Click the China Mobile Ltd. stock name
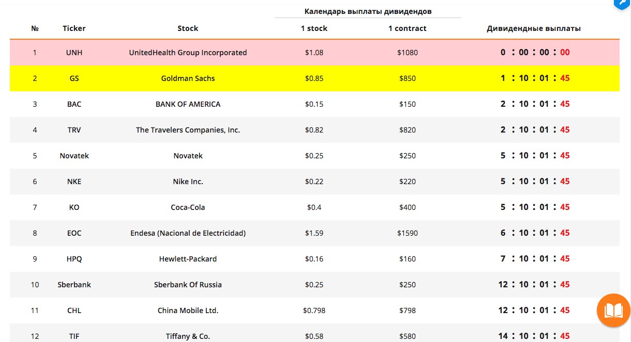The width and height of the screenshot is (631, 342). tap(188, 311)
